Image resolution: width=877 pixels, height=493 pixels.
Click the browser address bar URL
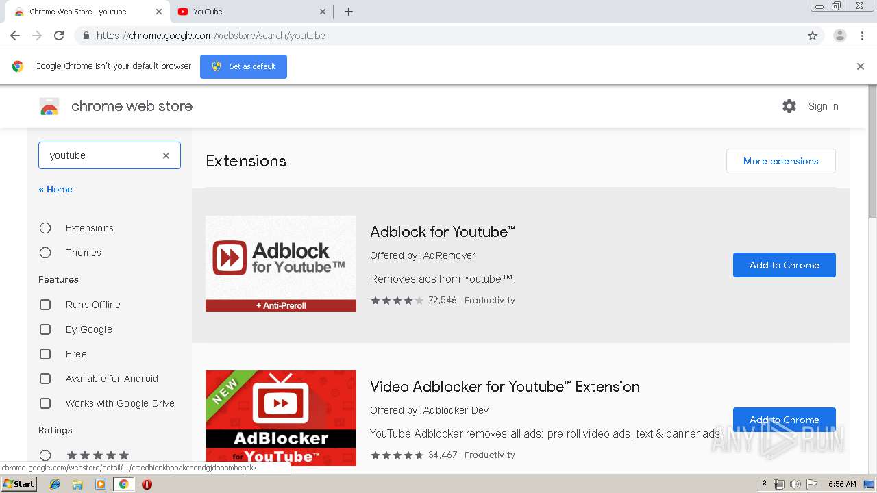[211, 36]
